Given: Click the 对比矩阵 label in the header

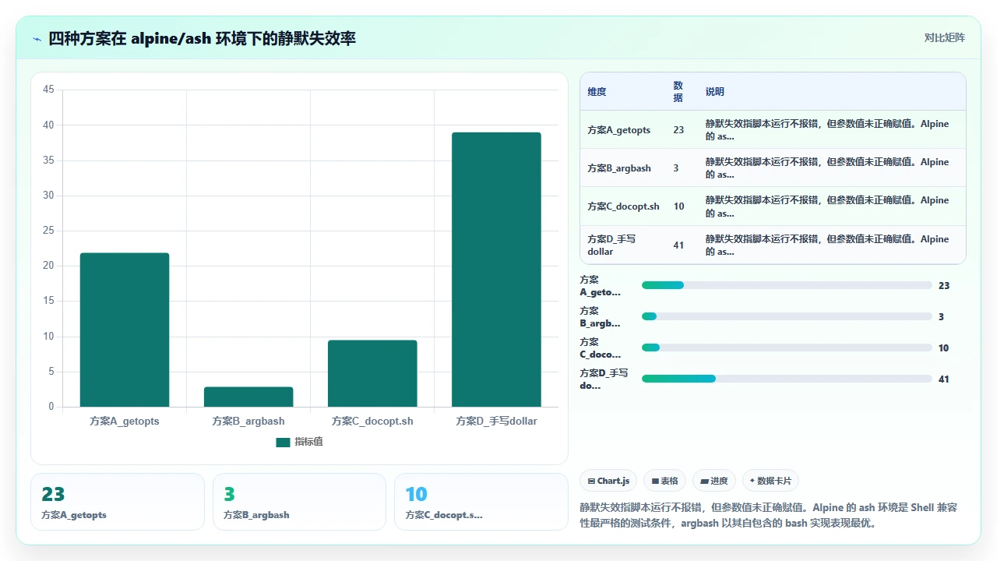Looking at the screenshot, I should [x=944, y=37].
